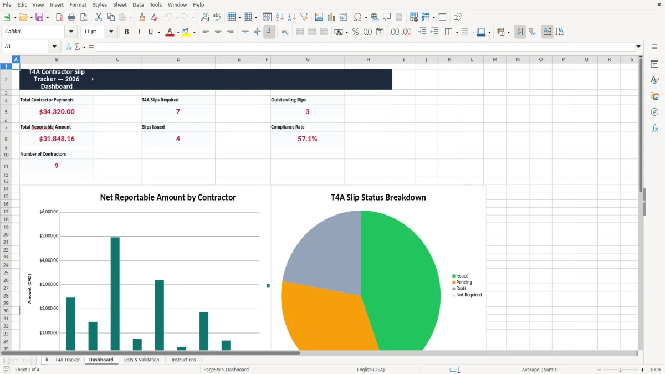
Task: Toggle Underline formatting
Action: (x=150, y=32)
